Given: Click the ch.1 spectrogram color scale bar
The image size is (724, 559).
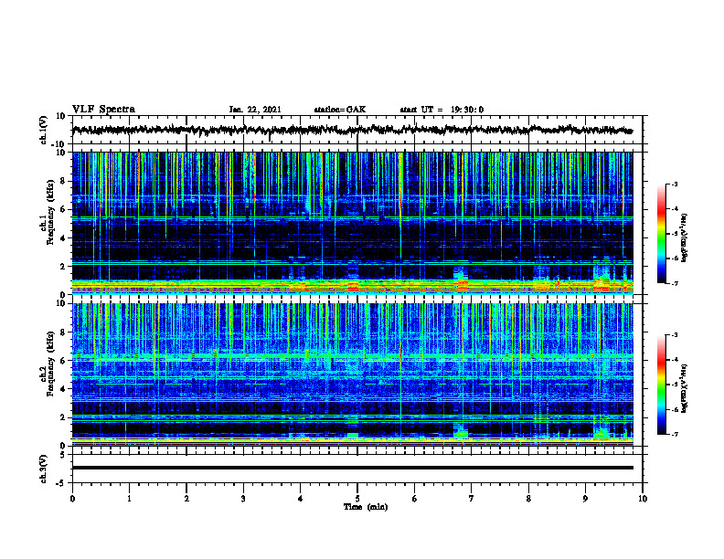Looking at the screenshot, I should (661, 234).
